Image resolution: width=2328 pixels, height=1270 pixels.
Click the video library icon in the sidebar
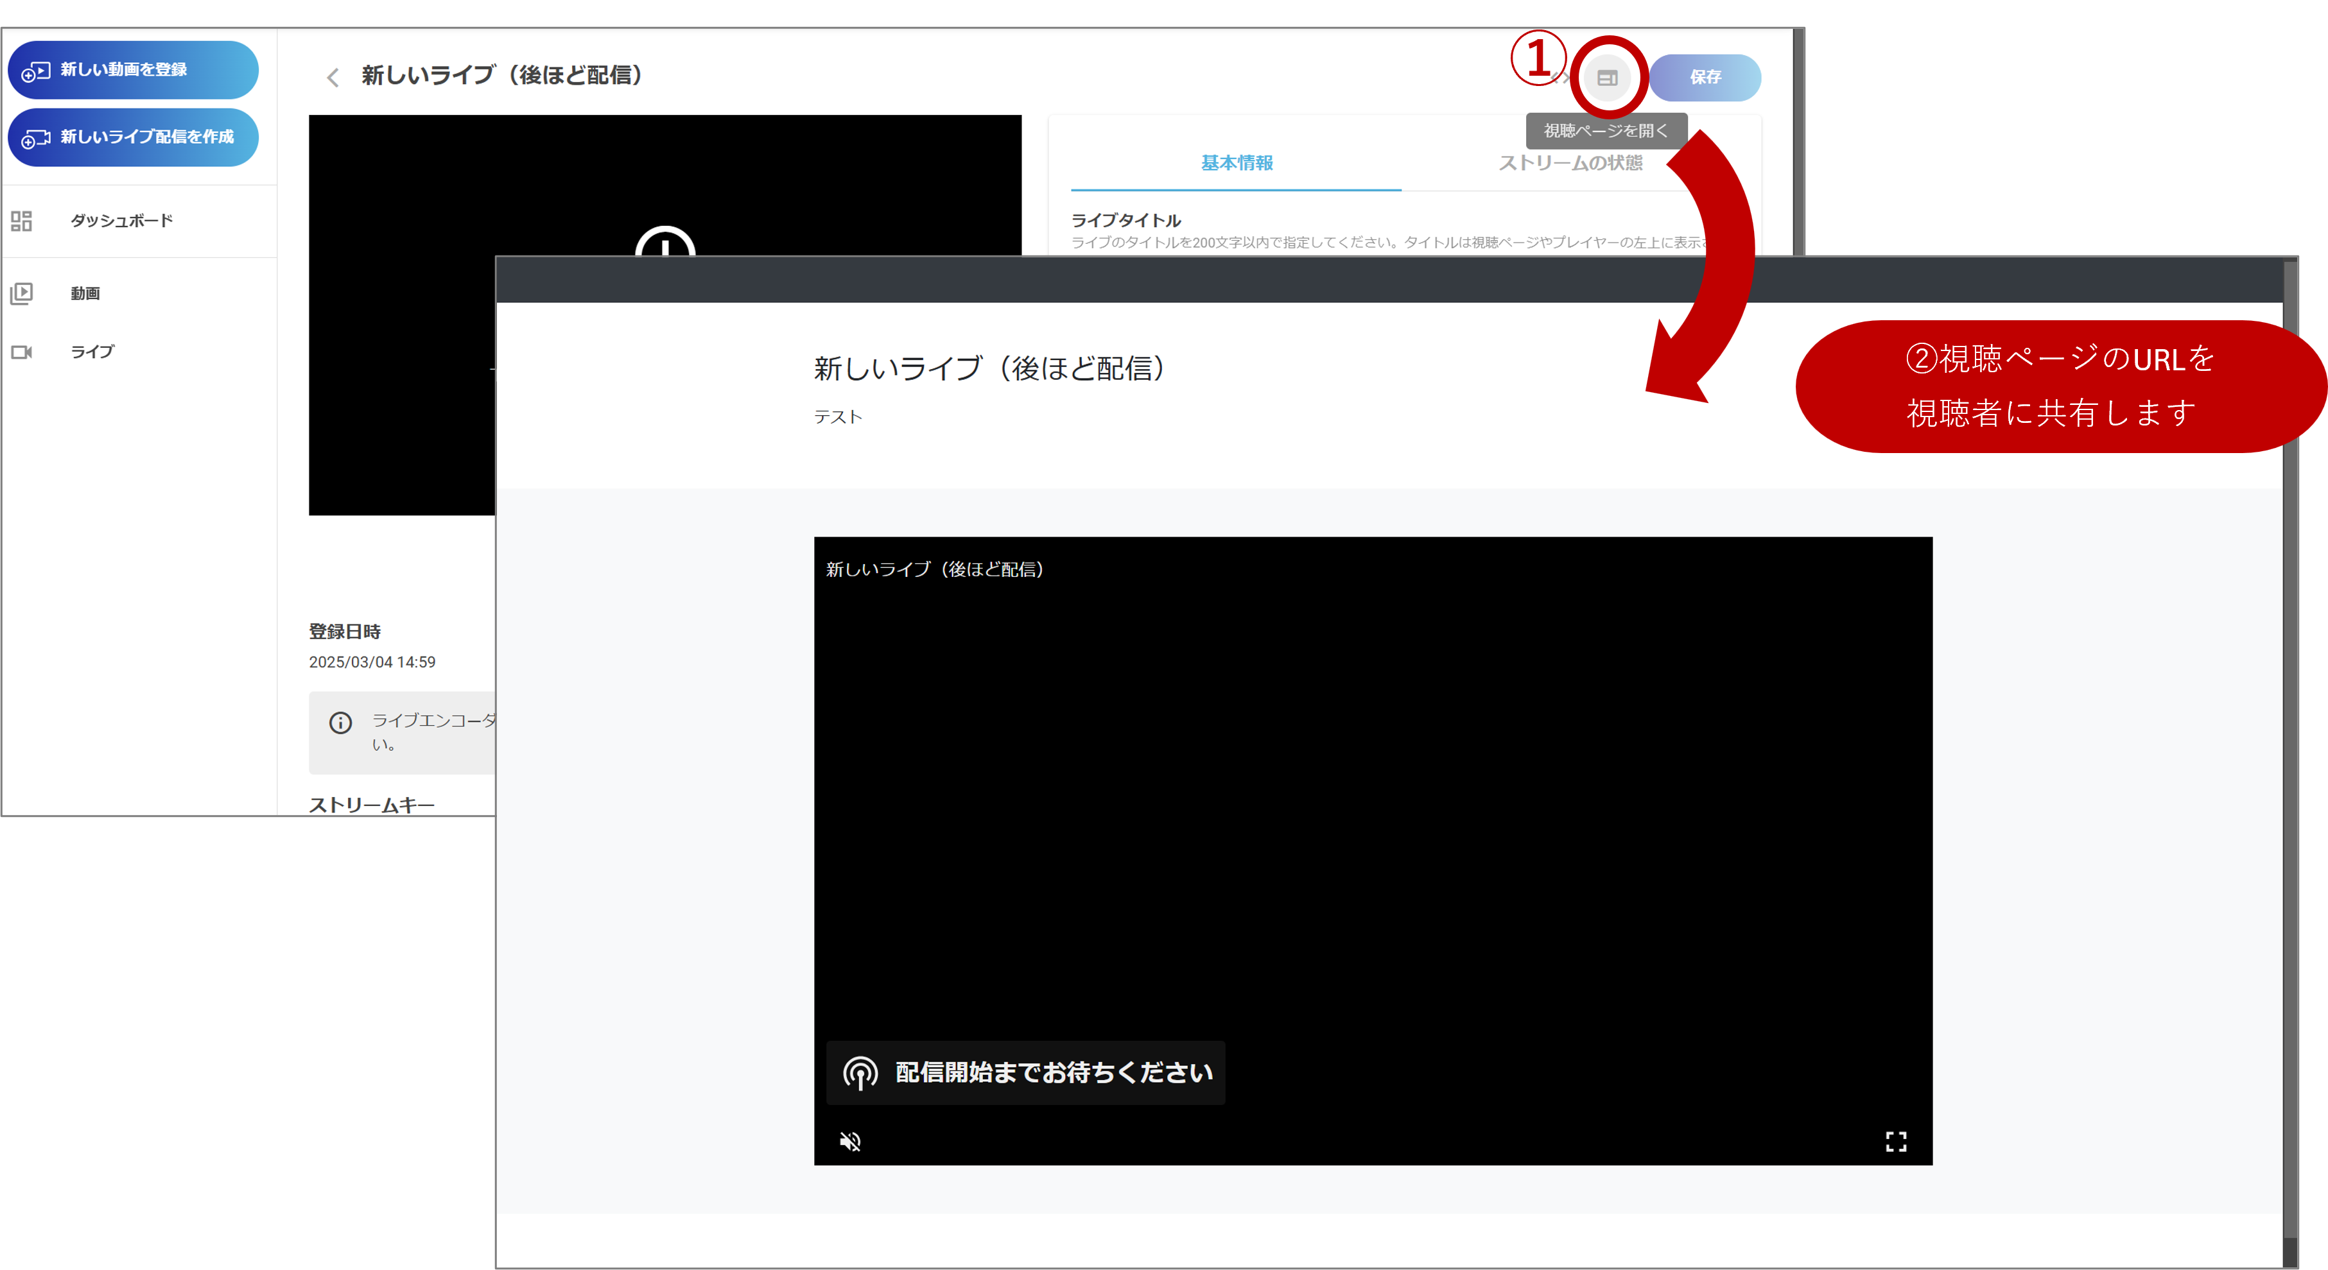tap(22, 293)
